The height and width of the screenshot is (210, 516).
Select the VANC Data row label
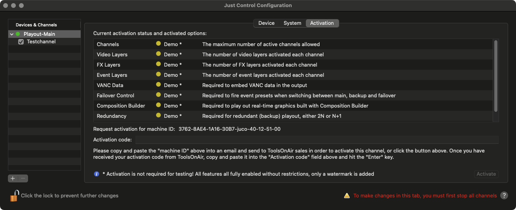(110, 85)
